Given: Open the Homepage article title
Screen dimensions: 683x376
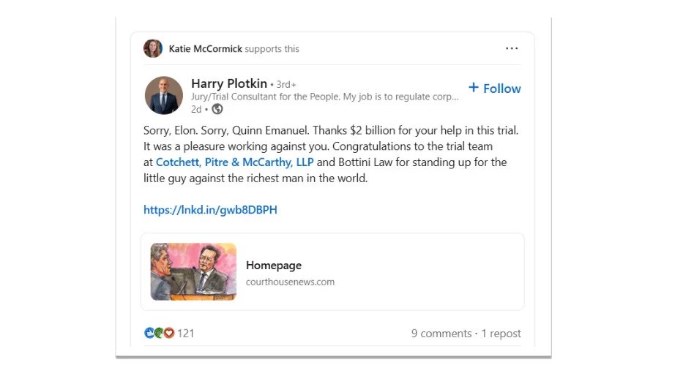Looking at the screenshot, I should pos(274,266).
